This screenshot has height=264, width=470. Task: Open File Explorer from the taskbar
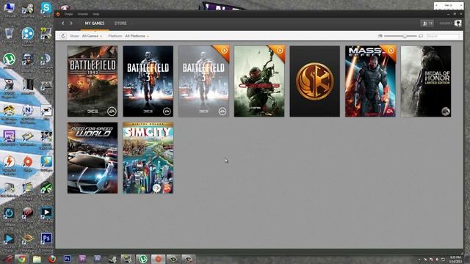37,259
